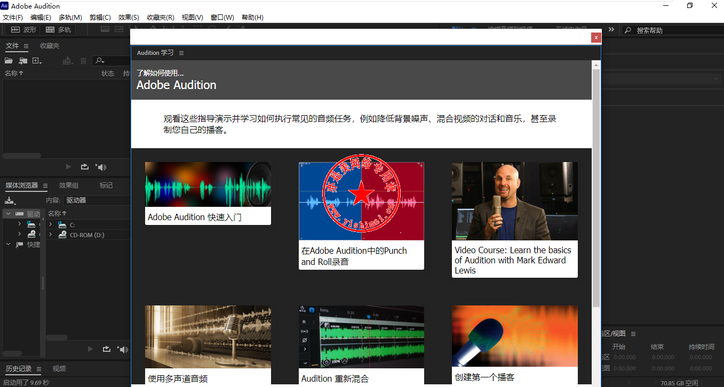Close the Audition 学习 dialog with red X
This screenshot has width=724, height=387.
point(596,37)
